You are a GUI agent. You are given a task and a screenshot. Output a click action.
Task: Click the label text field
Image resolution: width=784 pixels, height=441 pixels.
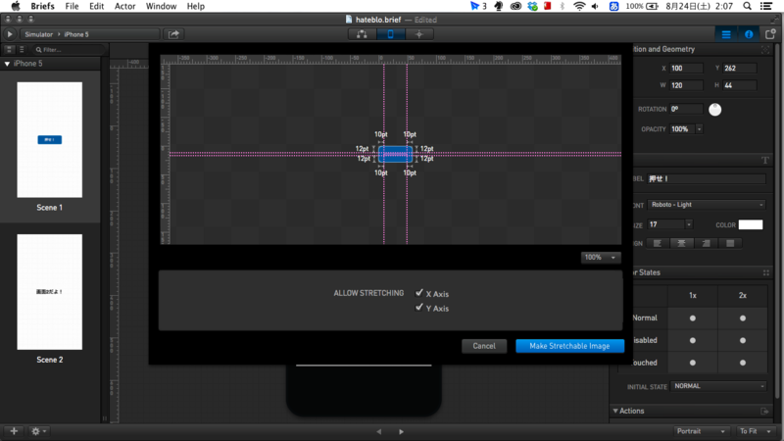click(x=706, y=179)
